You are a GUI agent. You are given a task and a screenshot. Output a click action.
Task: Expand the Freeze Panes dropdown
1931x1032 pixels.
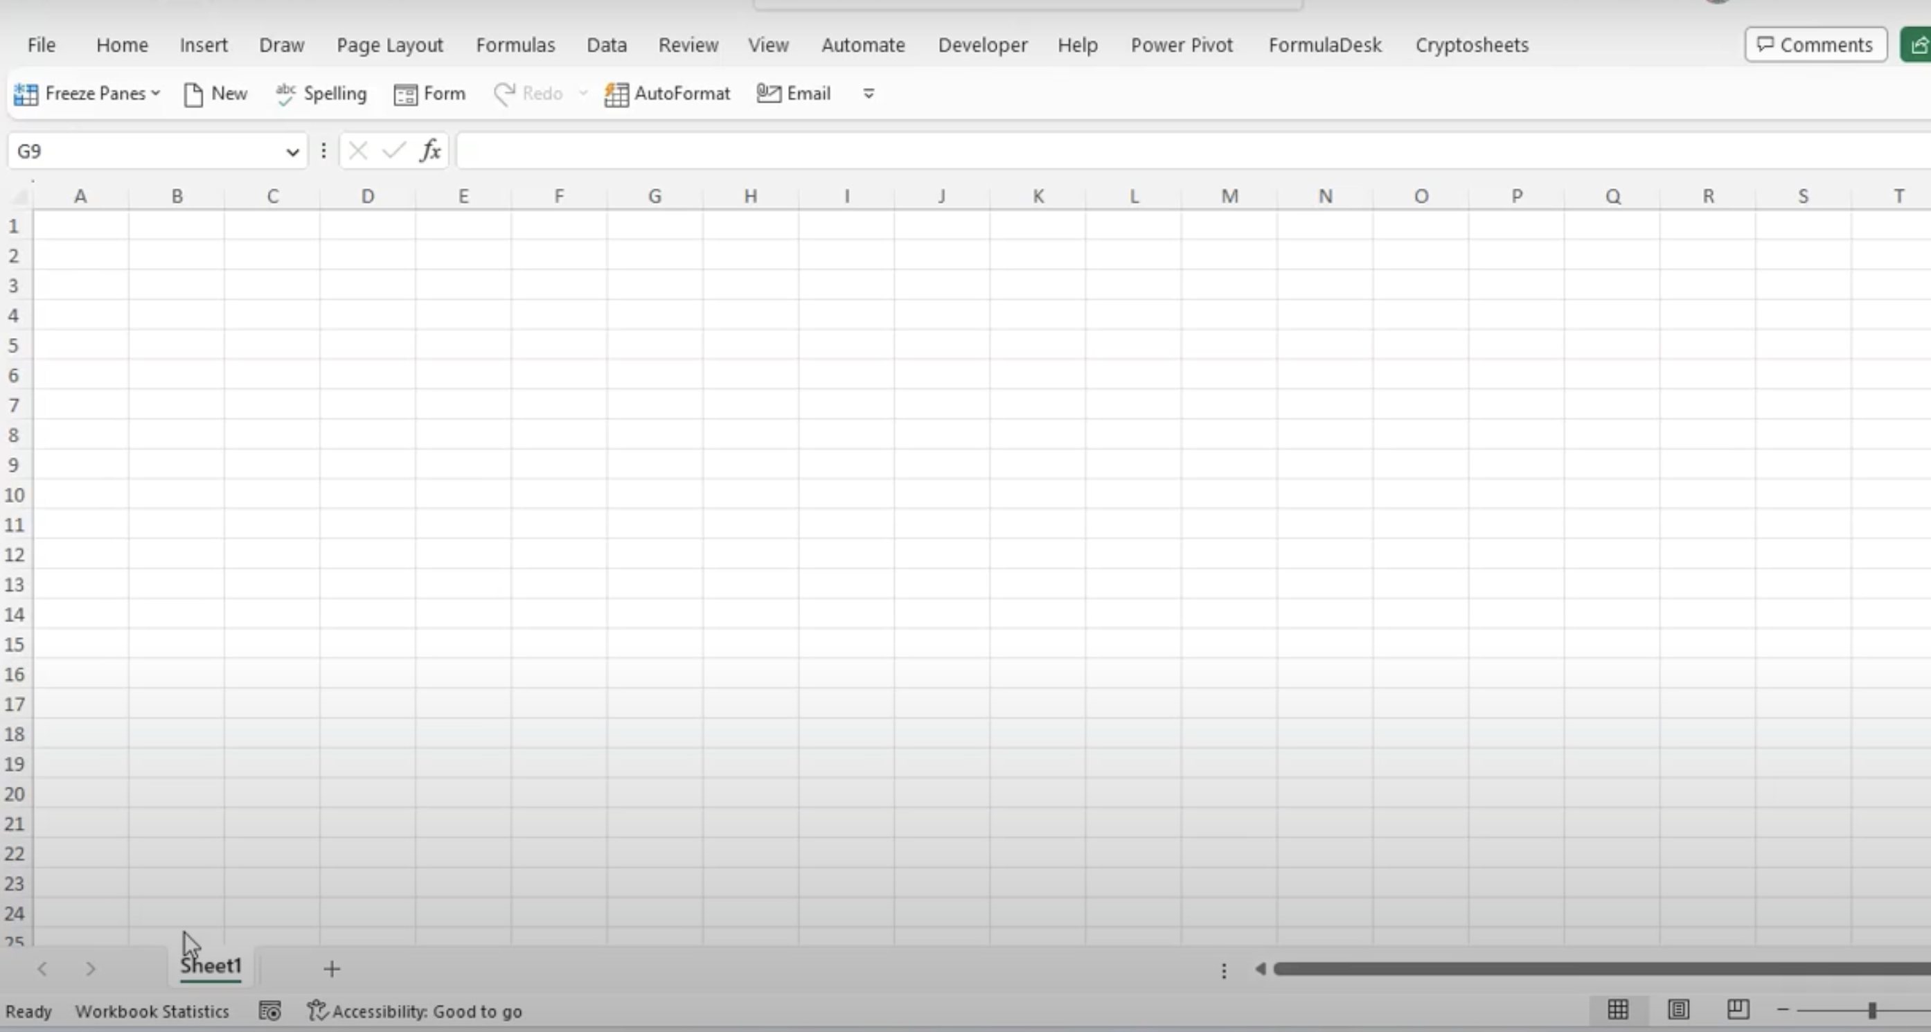point(155,94)
